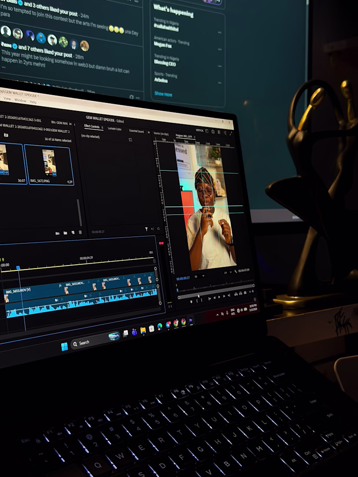The image size is (358, 477).
Task: Open the Effect Controls panel menu icon
Action: pyautogui.click(x=102, y=127)
